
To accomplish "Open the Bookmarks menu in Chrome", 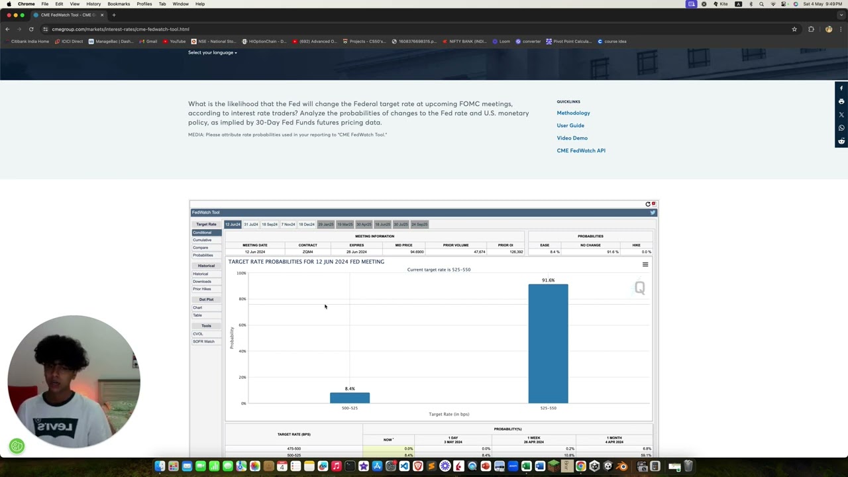I will click(x=119, y=4).
